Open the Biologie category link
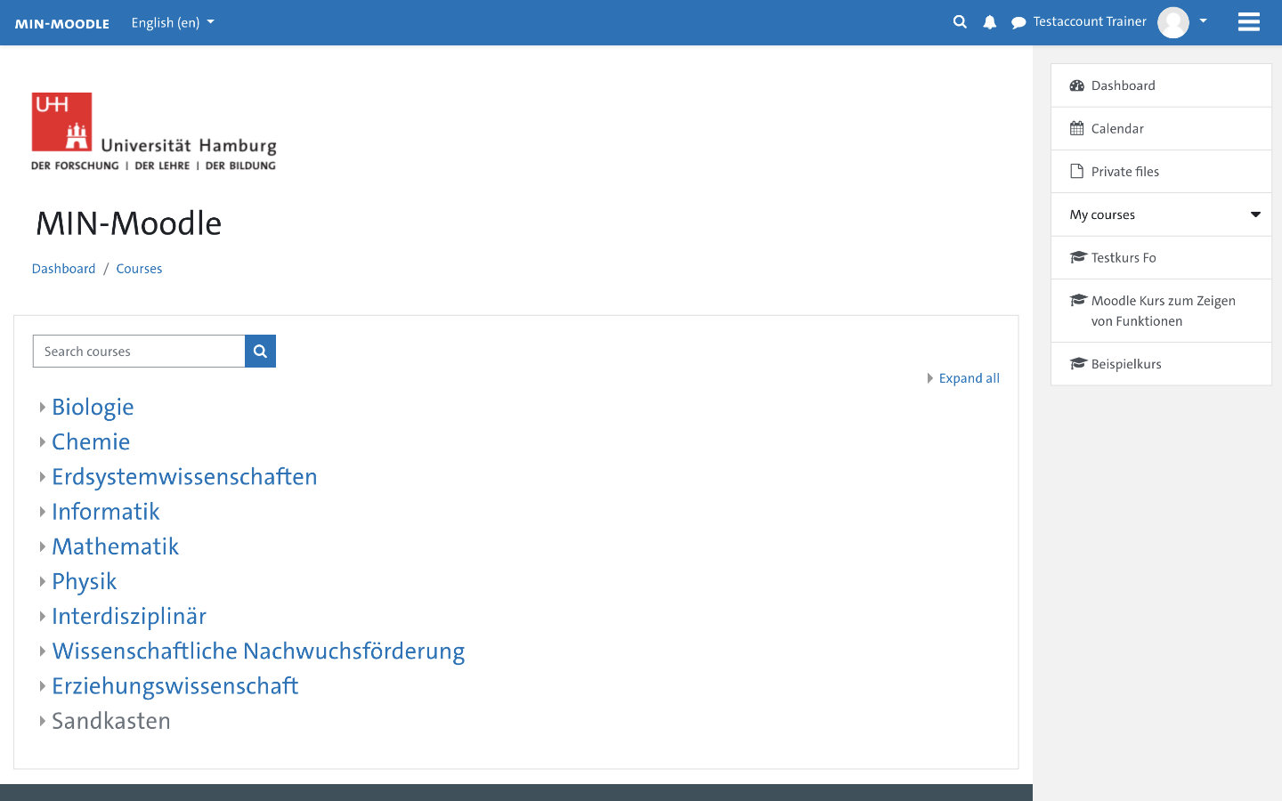This screenshot has width=1282, height=801. click(x=93, y=407)
